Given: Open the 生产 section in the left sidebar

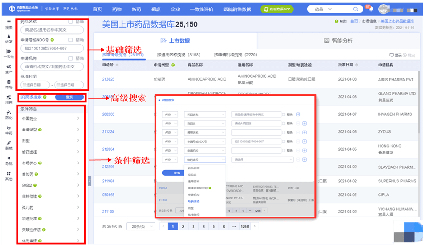Looking at the screenshot, I should [9, 69].
